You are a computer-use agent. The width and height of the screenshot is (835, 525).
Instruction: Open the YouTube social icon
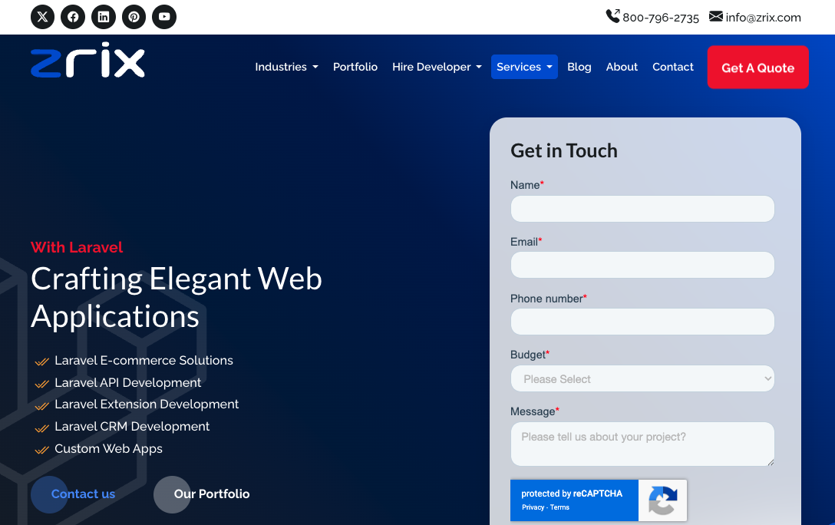[164, 17]
